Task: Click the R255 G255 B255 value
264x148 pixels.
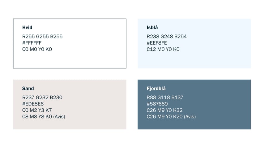Action: 42,37
